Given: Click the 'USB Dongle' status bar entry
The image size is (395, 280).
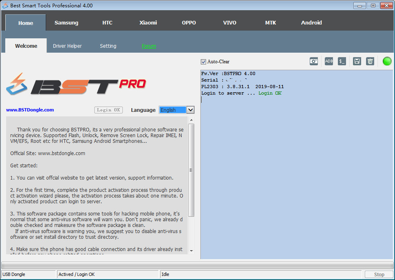Looking at the screenshot, I should click(29, 274).
